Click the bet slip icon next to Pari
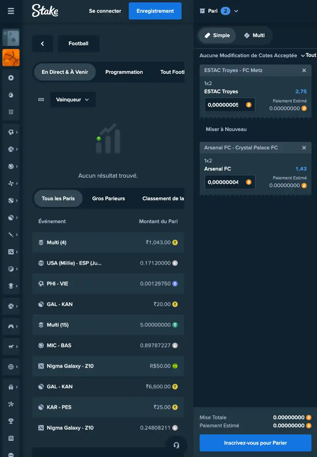This screenshot has width=317, height=457. click(x=202, y=11)
